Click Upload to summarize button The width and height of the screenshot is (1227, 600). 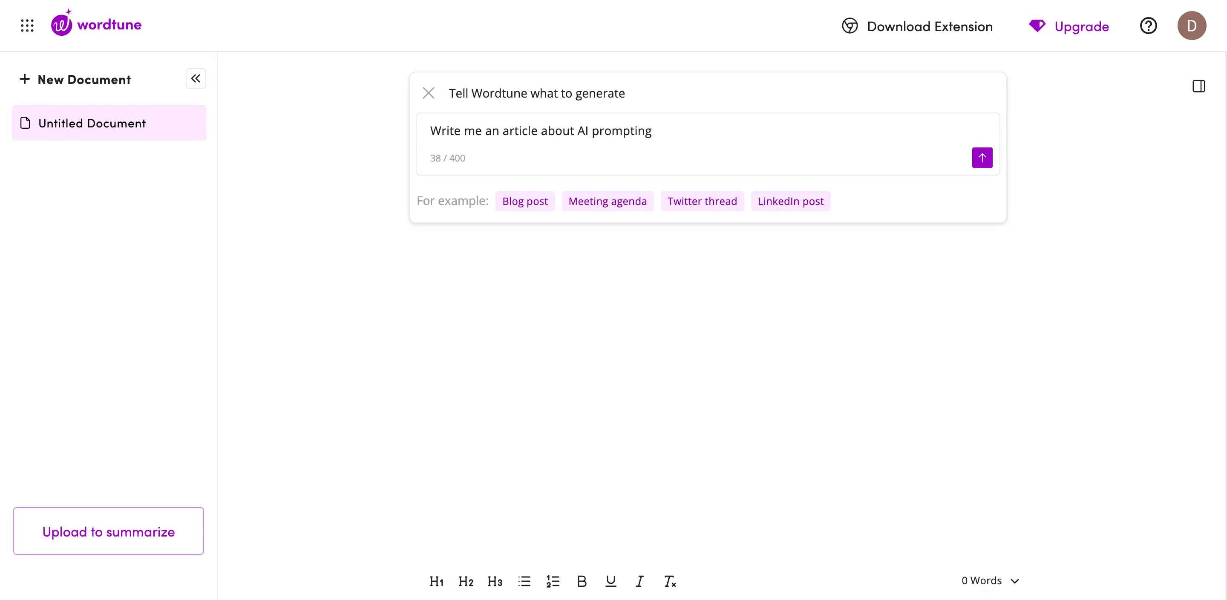pos(109,531)
